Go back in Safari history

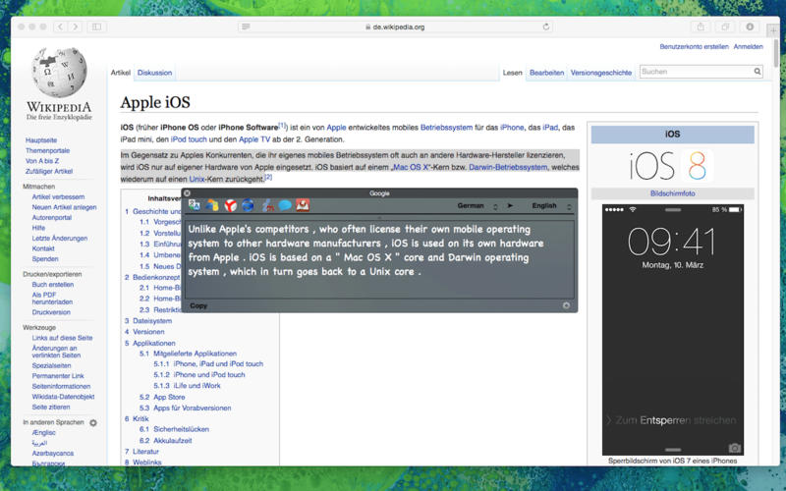[60, 27]
